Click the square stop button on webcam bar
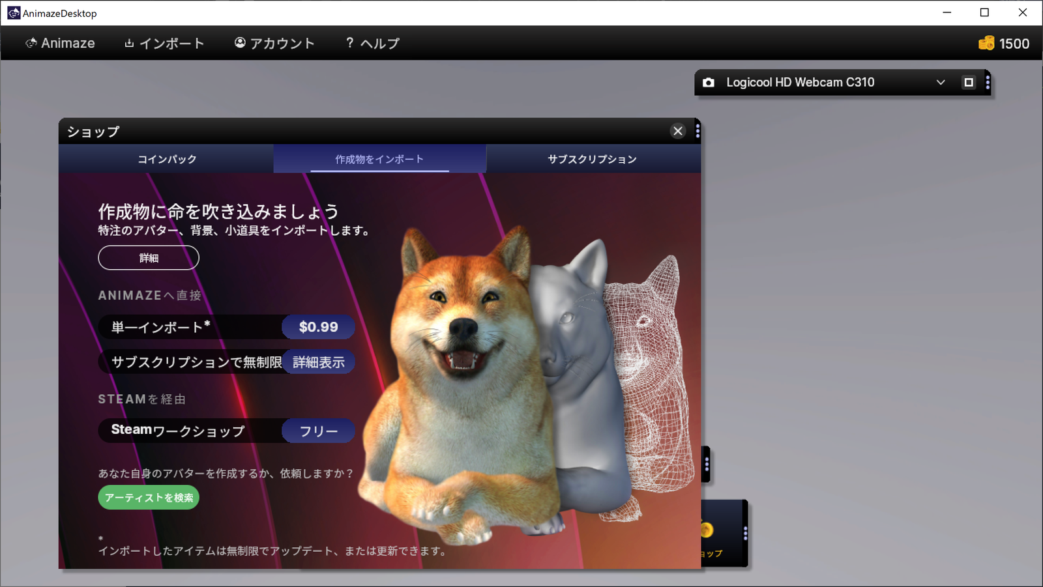The height and width of the screenshot is (587, 1043). [x=968, y=83]
